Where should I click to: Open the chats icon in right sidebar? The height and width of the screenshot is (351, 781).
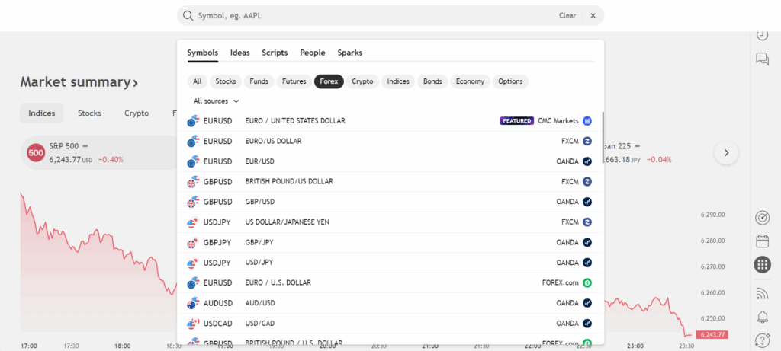pos(762,59)
